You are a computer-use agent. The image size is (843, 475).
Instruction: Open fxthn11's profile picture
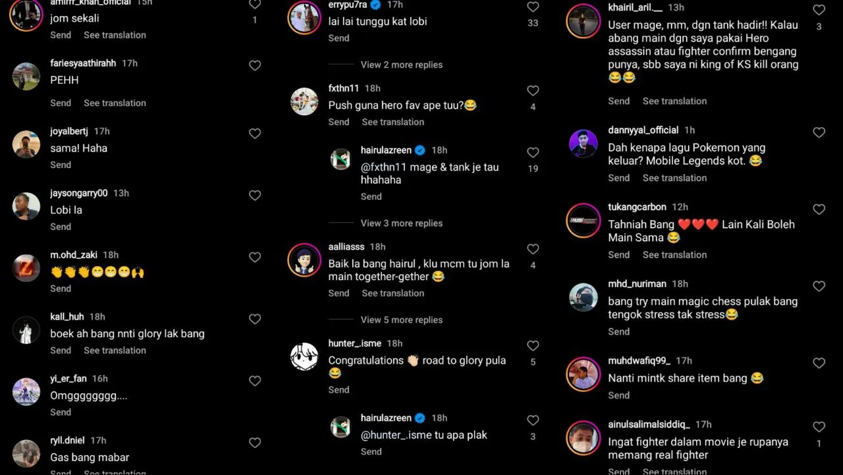(304, 101)
